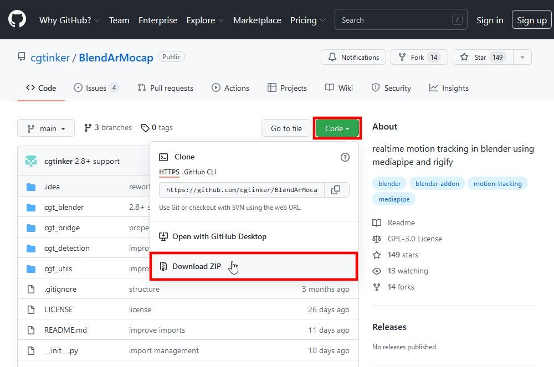Open the Marketplace link in header
Screen dimensions: 554x367
(257, 20)
